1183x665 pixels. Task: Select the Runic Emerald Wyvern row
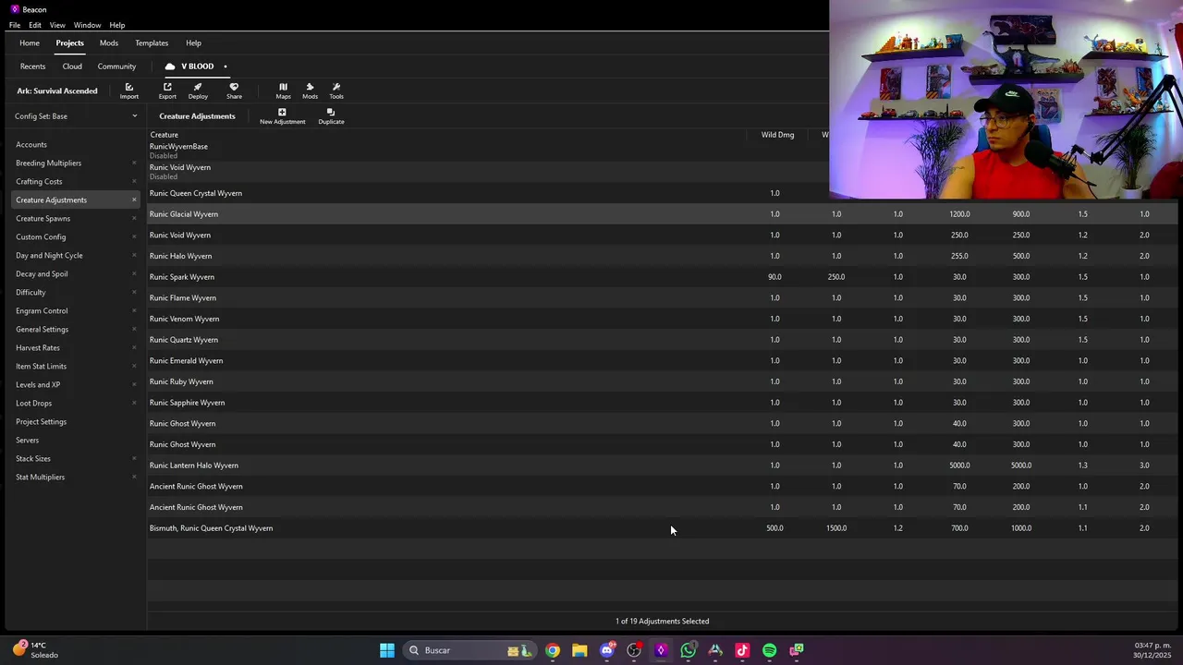click(x=662, y=360)
